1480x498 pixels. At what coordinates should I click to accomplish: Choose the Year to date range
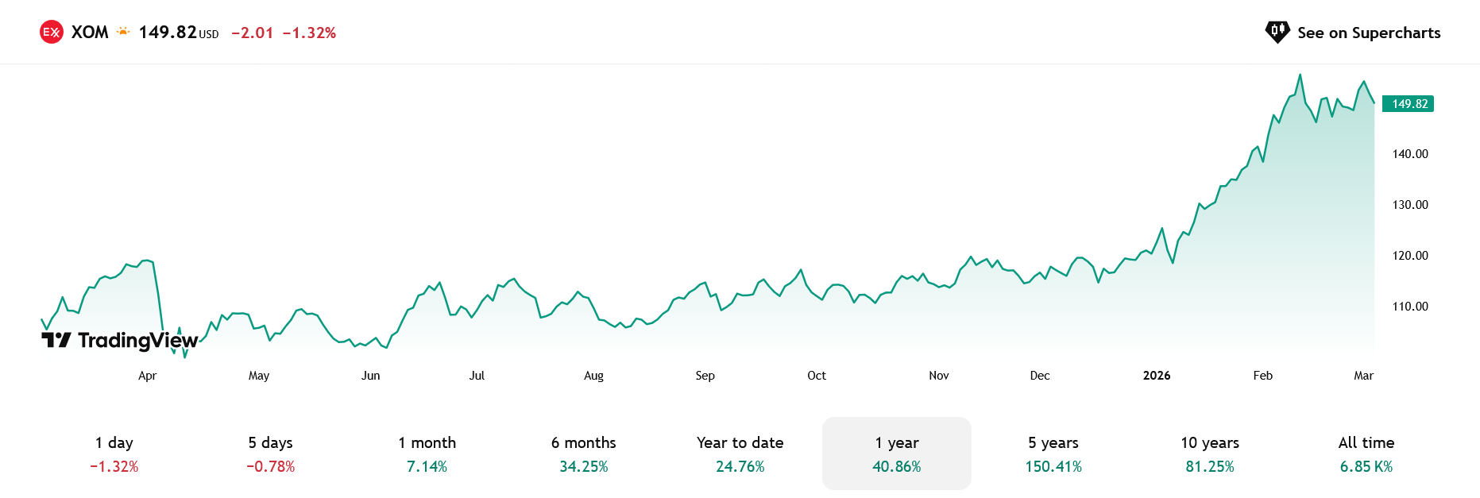click(740, 454)
